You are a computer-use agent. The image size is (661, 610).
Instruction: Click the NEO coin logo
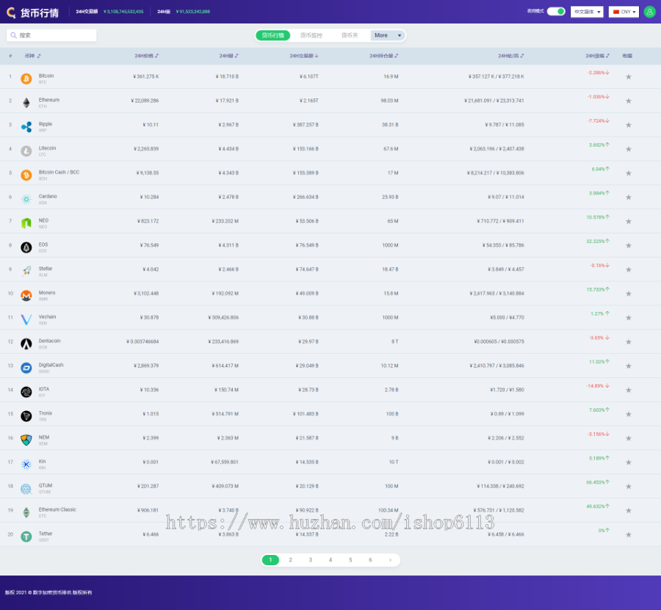pyautogui.click(x=26, y=223)
